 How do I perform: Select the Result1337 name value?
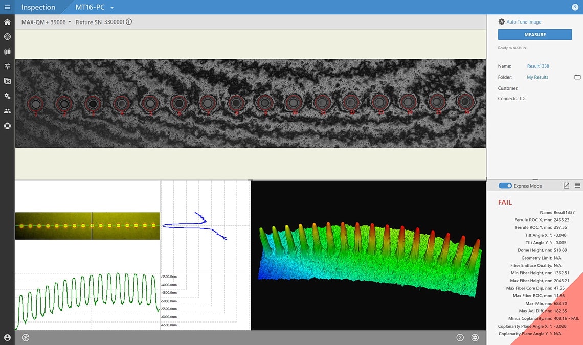(564, 212)
